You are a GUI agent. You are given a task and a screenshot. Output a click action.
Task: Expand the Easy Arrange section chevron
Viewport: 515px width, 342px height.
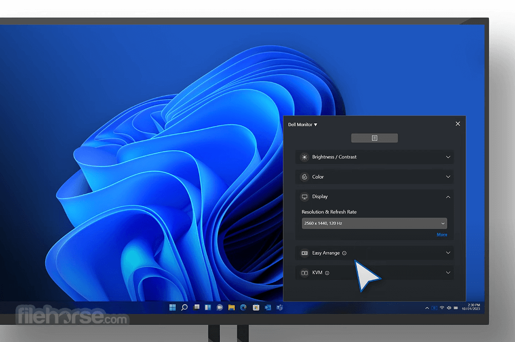(x=448, y=253)
